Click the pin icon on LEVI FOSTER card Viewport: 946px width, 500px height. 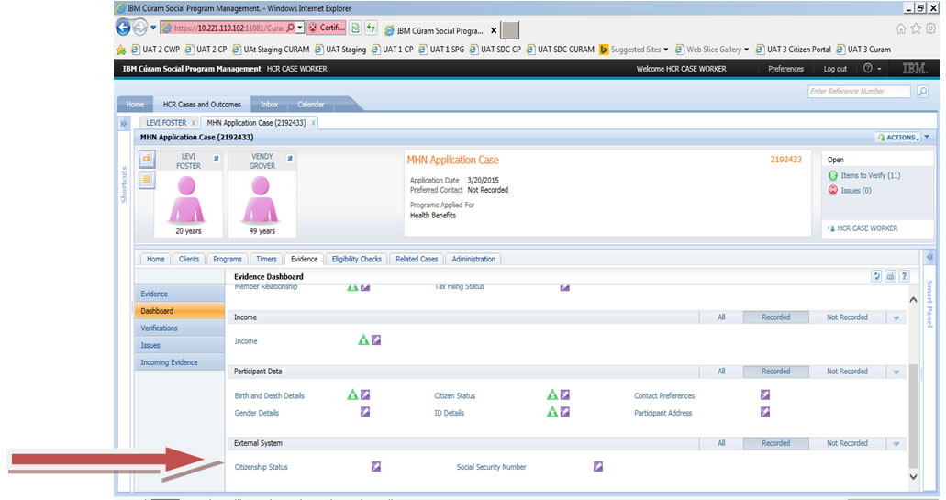point(216,159)
